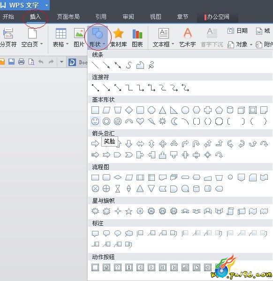Choose the lightning bolt shape

(152, 121)
